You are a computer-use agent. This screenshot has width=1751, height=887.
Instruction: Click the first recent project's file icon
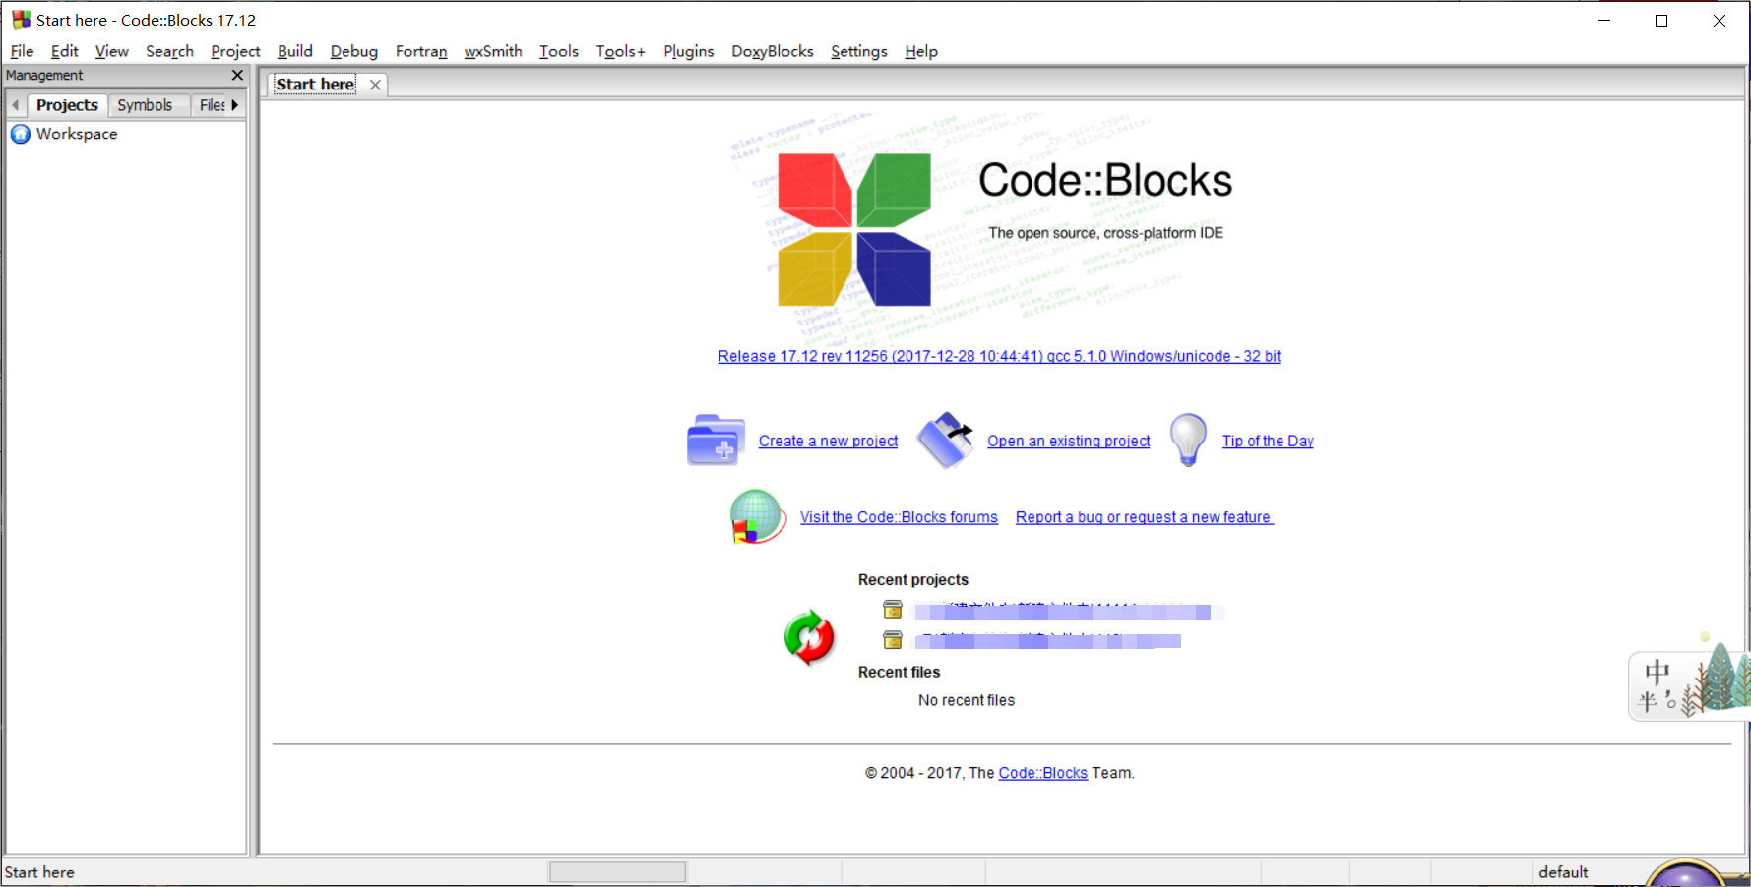[892, 610]
